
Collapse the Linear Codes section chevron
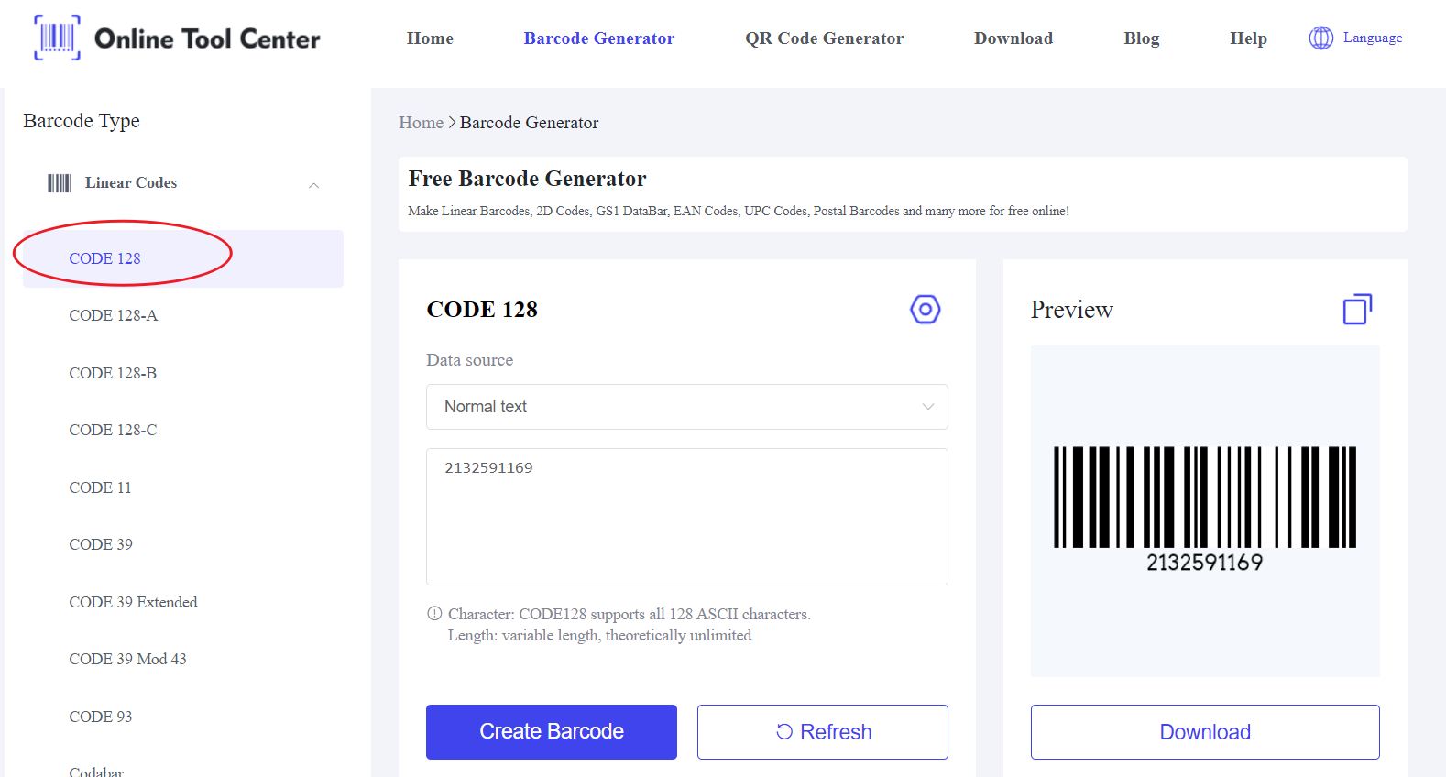(313, 185)
